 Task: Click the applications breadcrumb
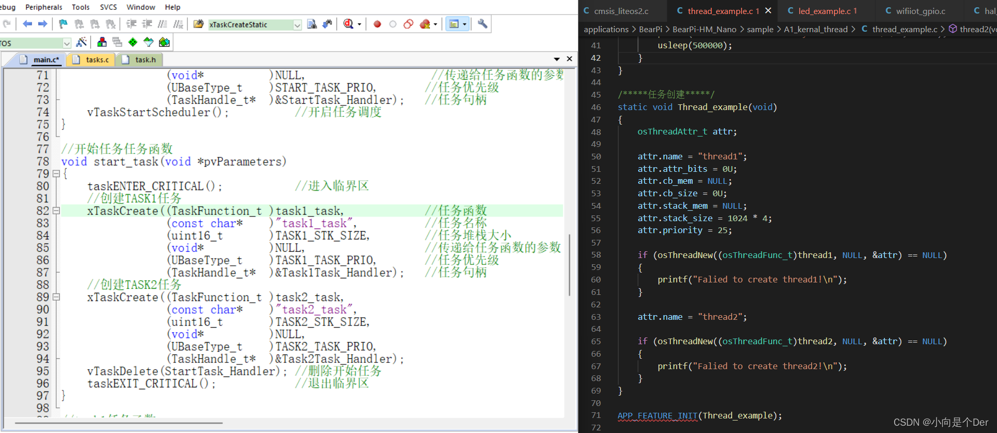click(606, 30)
